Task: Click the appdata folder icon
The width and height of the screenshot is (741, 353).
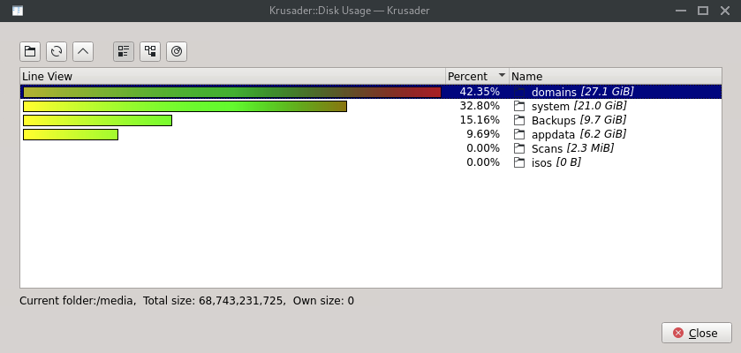Action: 519,134
